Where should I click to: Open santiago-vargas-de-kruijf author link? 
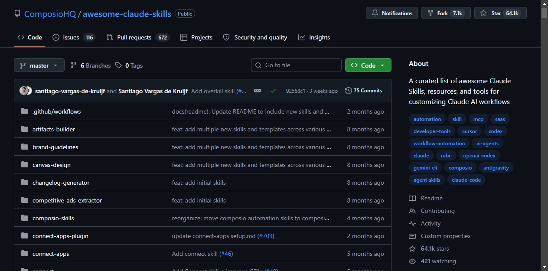[70, 91]
